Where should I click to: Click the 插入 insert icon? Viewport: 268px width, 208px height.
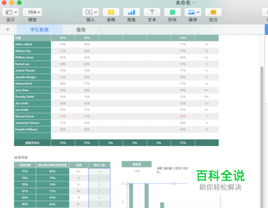tap(89, 12)
